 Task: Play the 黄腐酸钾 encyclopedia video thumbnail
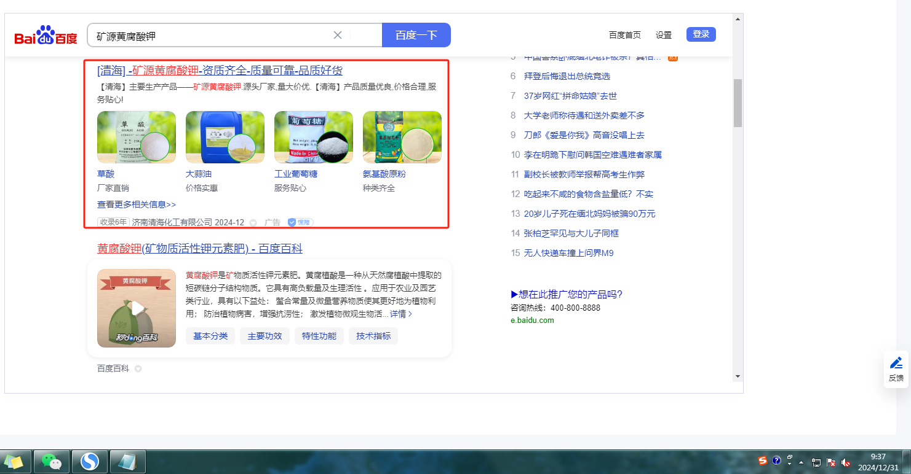137,308
